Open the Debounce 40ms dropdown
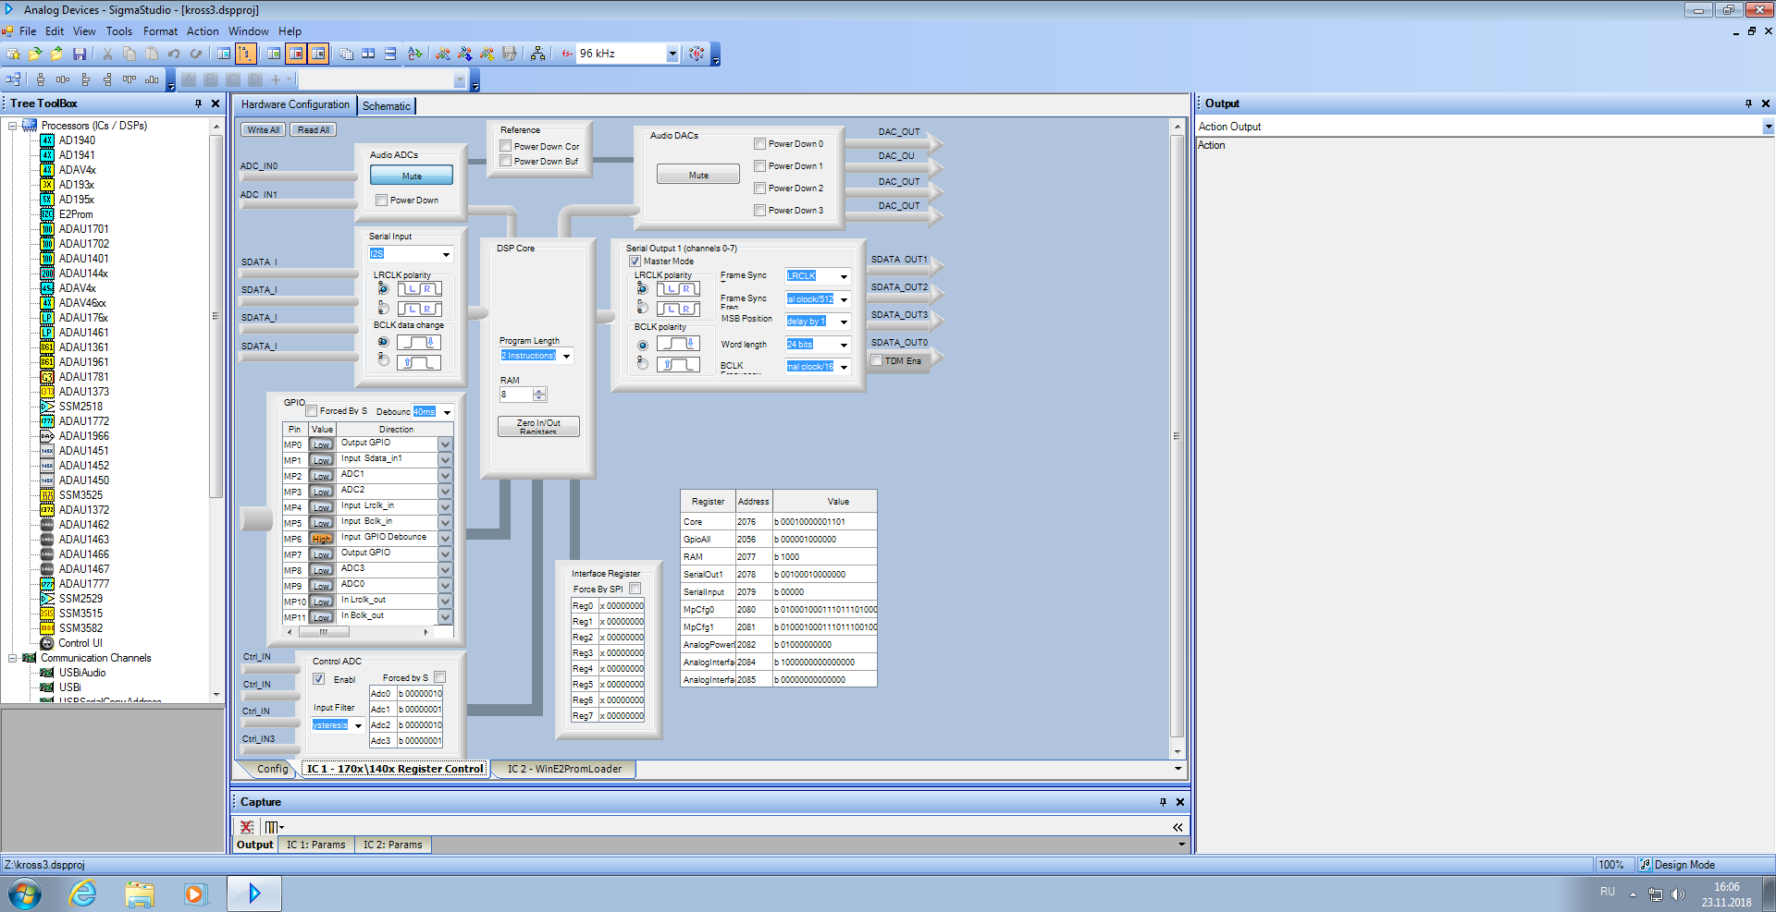The image size is (1776, 912). [447, 412]
